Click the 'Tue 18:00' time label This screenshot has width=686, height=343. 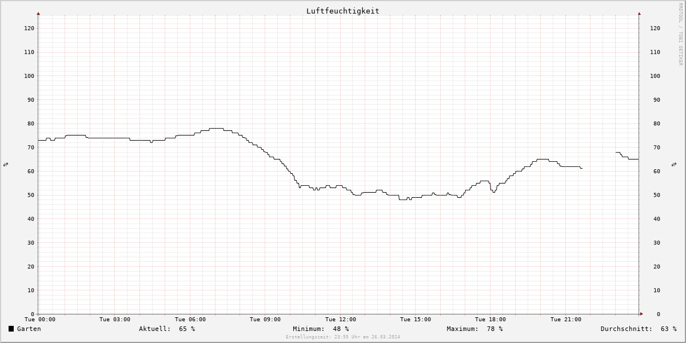490,320
